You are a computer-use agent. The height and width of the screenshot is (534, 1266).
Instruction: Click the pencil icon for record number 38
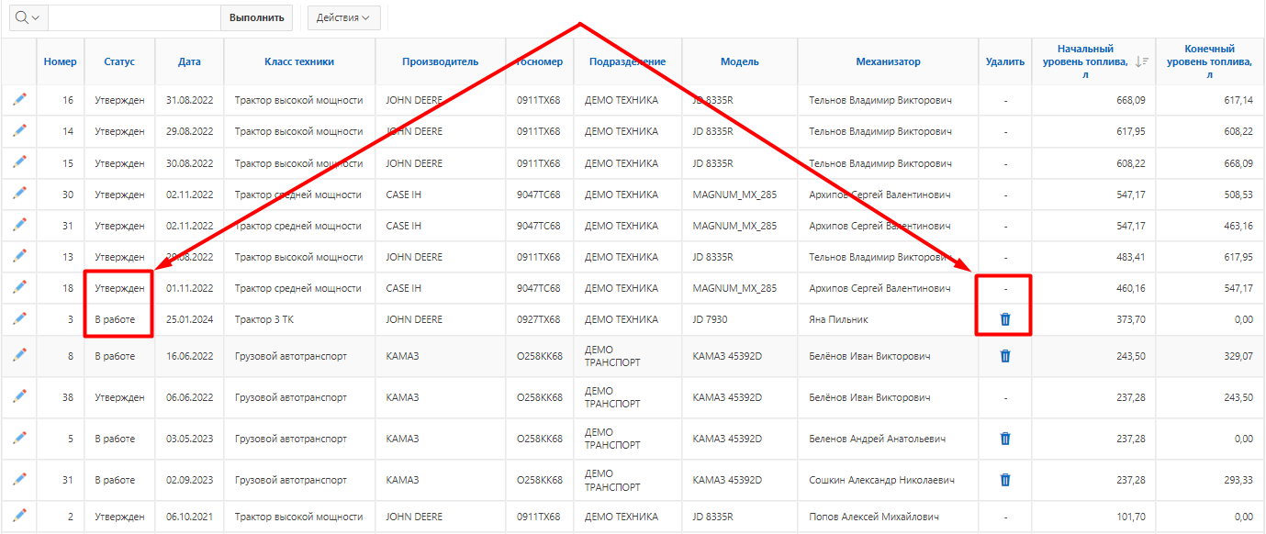tap(19, 396)
